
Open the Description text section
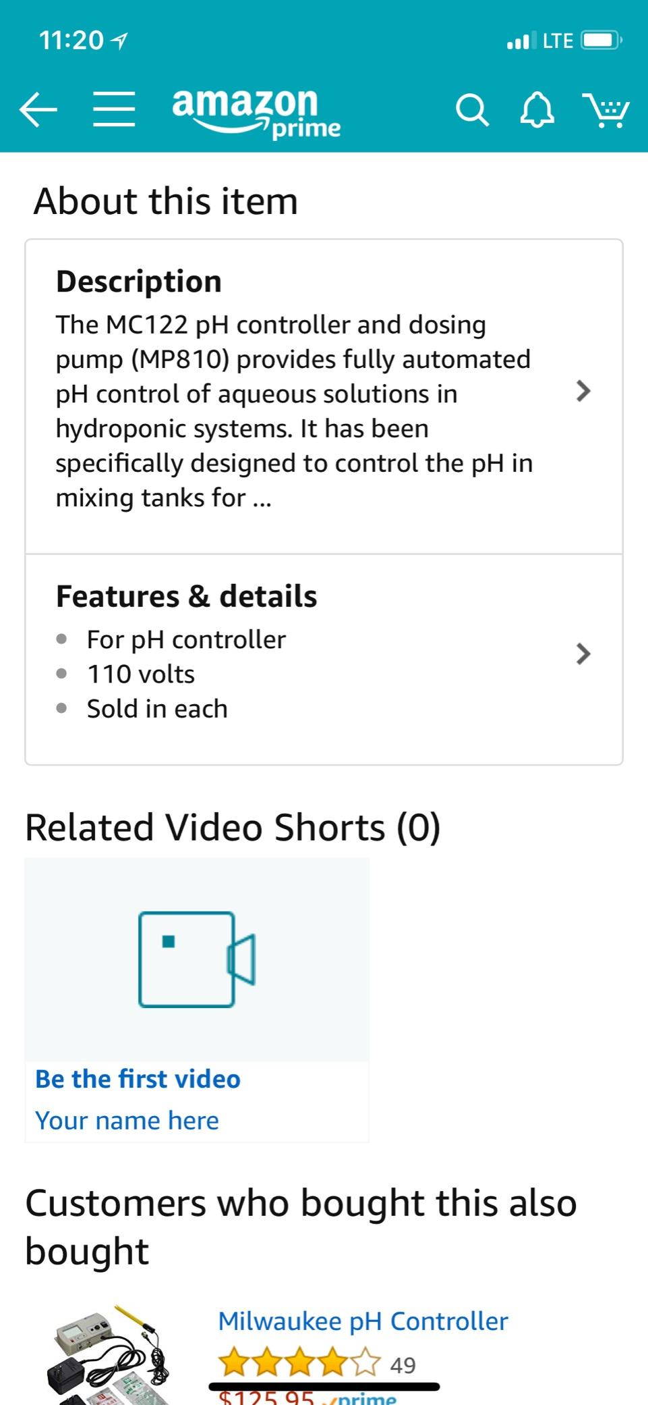point(294,410)
